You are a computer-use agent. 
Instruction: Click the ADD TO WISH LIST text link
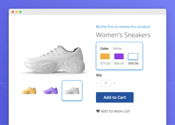coord(115,111)
